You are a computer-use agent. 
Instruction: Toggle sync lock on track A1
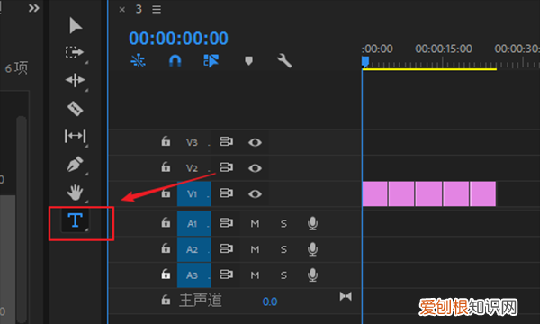pyautogui.click(x=227, y=223)
